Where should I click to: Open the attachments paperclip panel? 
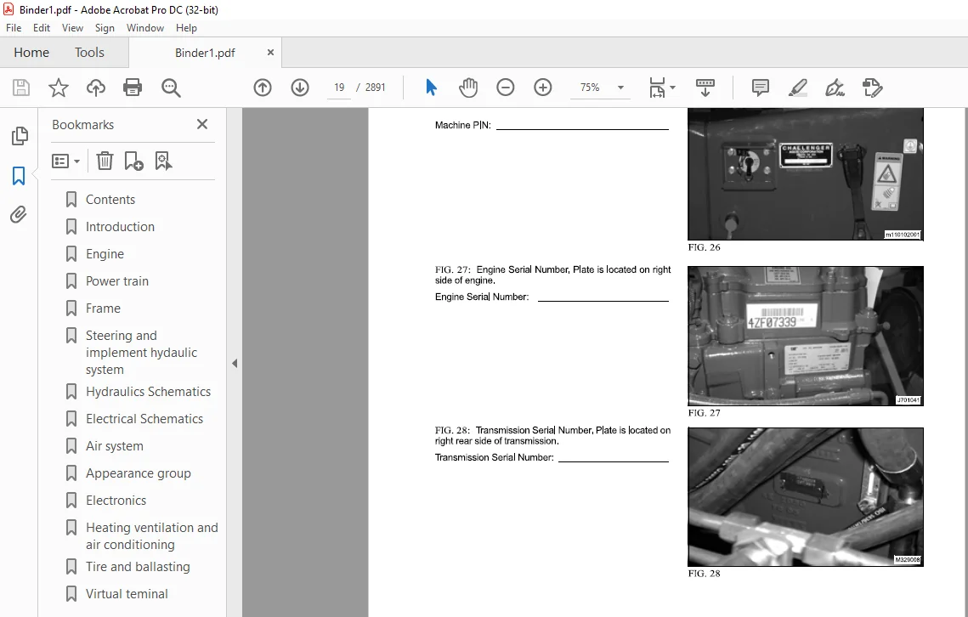(19, 215)
